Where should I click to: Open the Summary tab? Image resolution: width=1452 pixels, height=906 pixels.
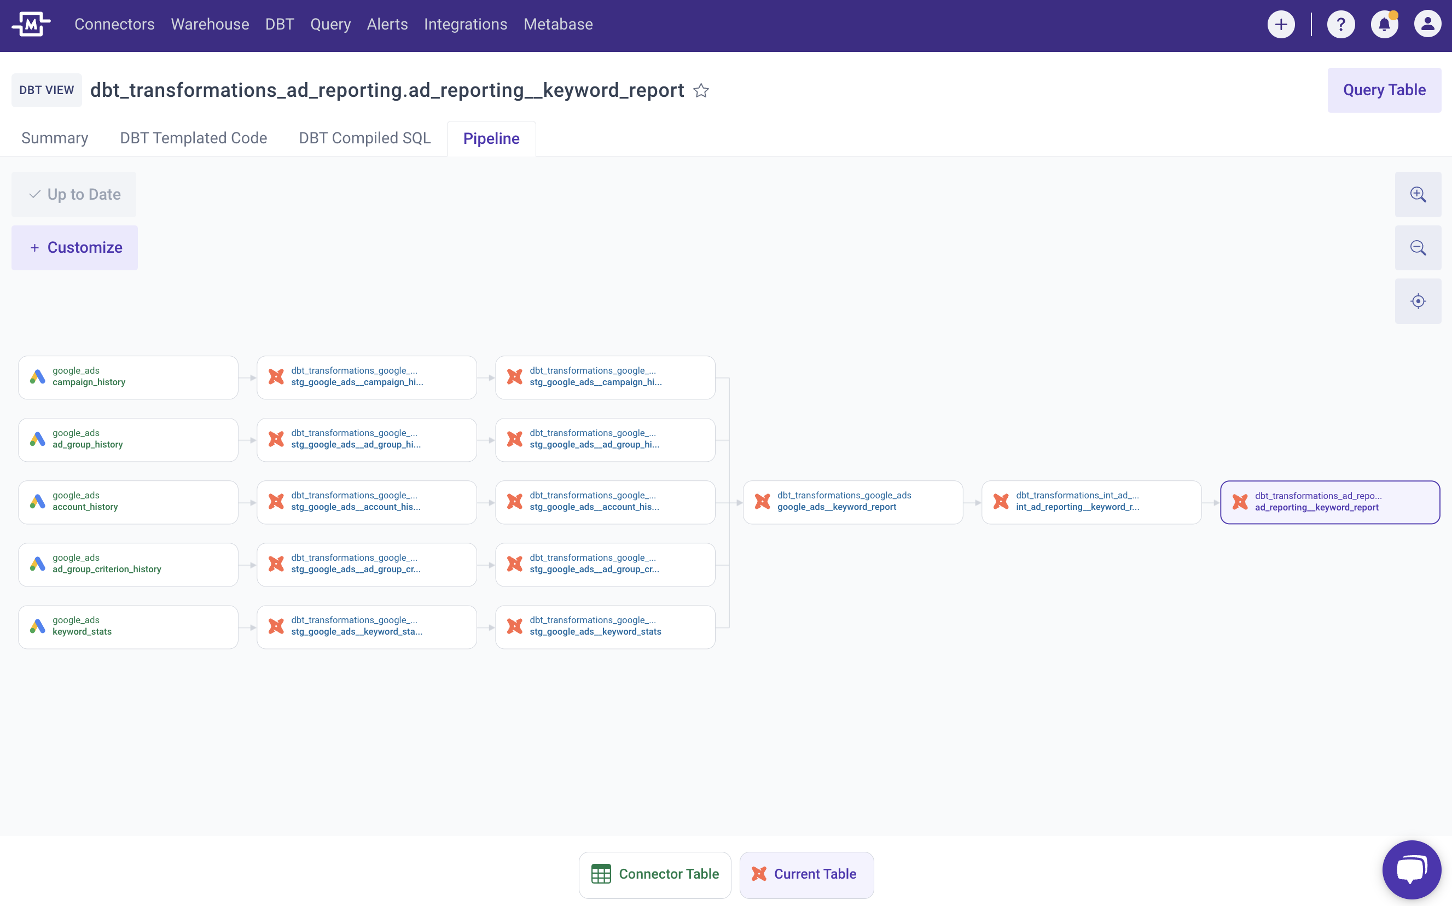click(55, 138)
